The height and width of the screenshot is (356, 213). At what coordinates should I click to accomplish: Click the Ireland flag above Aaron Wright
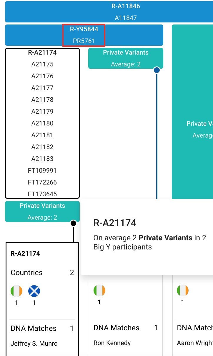(x=183, y=290)
